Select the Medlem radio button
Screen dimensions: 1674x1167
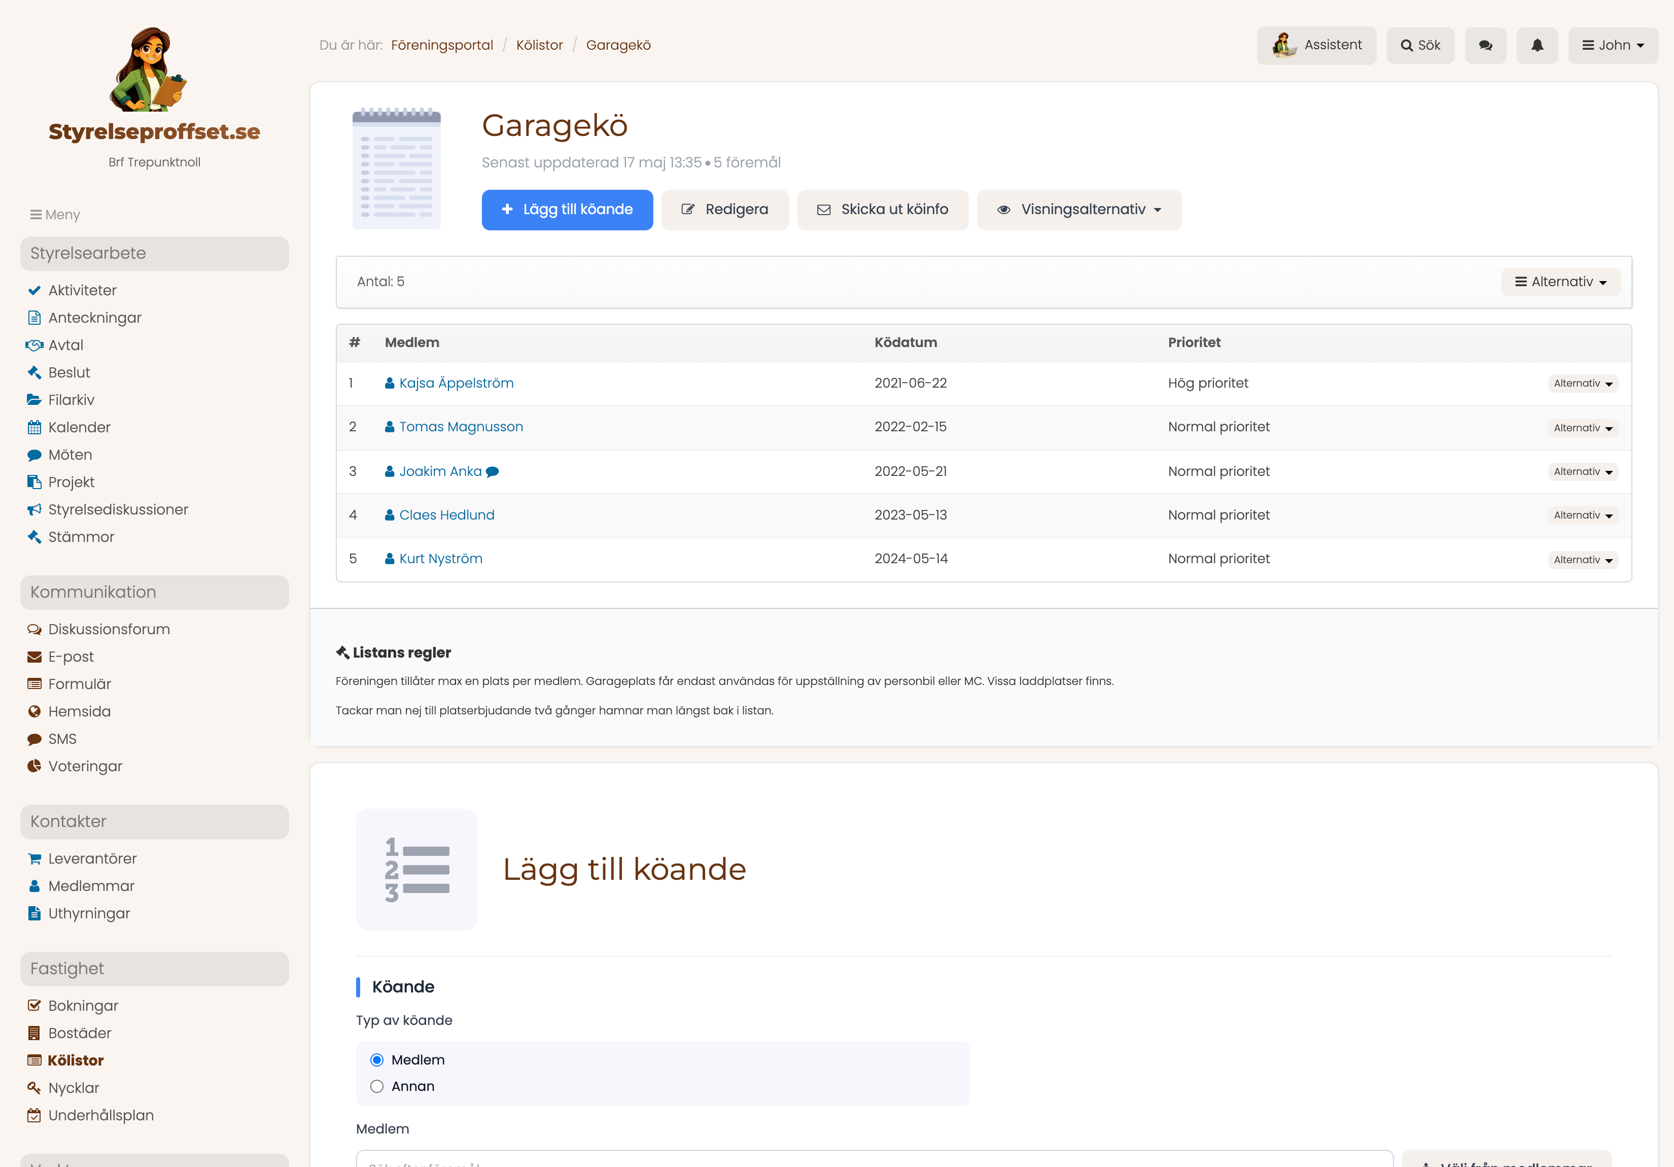coord(376,1060)
